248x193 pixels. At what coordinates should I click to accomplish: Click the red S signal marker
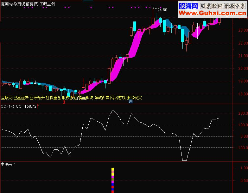(x=64, y=102)
